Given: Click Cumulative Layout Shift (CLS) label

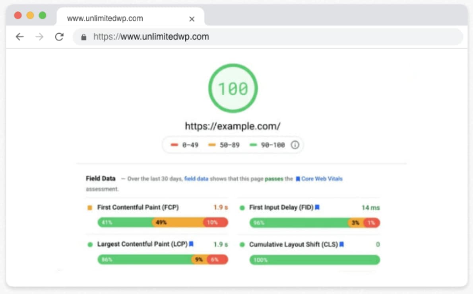Looking at the screenshot, I should pyautogui.click(x=293, y=244).
